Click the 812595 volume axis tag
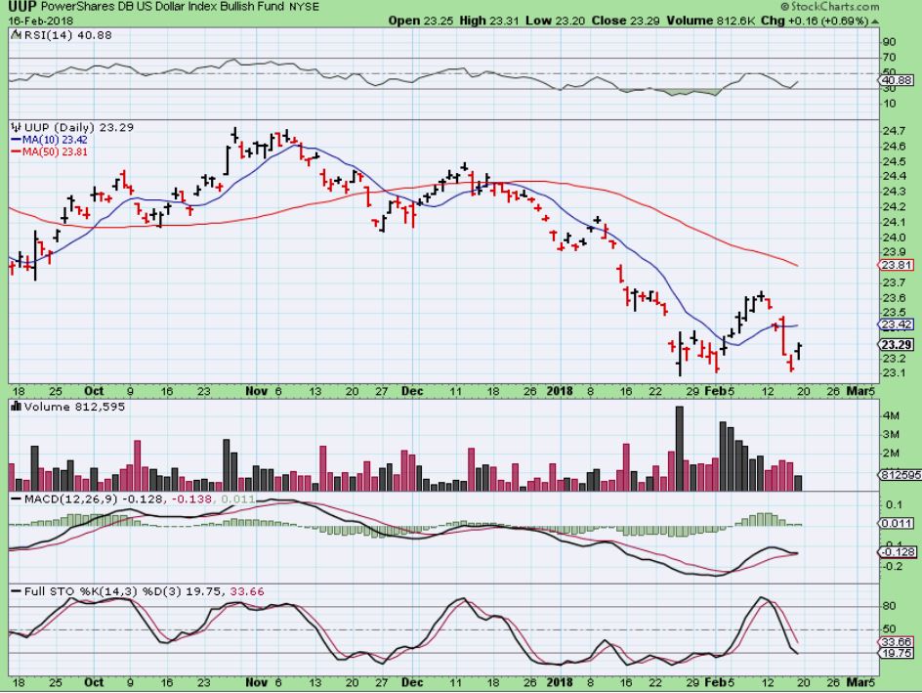 coord(900,475)
